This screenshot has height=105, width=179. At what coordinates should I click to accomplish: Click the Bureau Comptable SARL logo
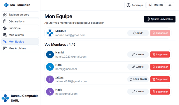pyautogui.click(x=5, y=98)
